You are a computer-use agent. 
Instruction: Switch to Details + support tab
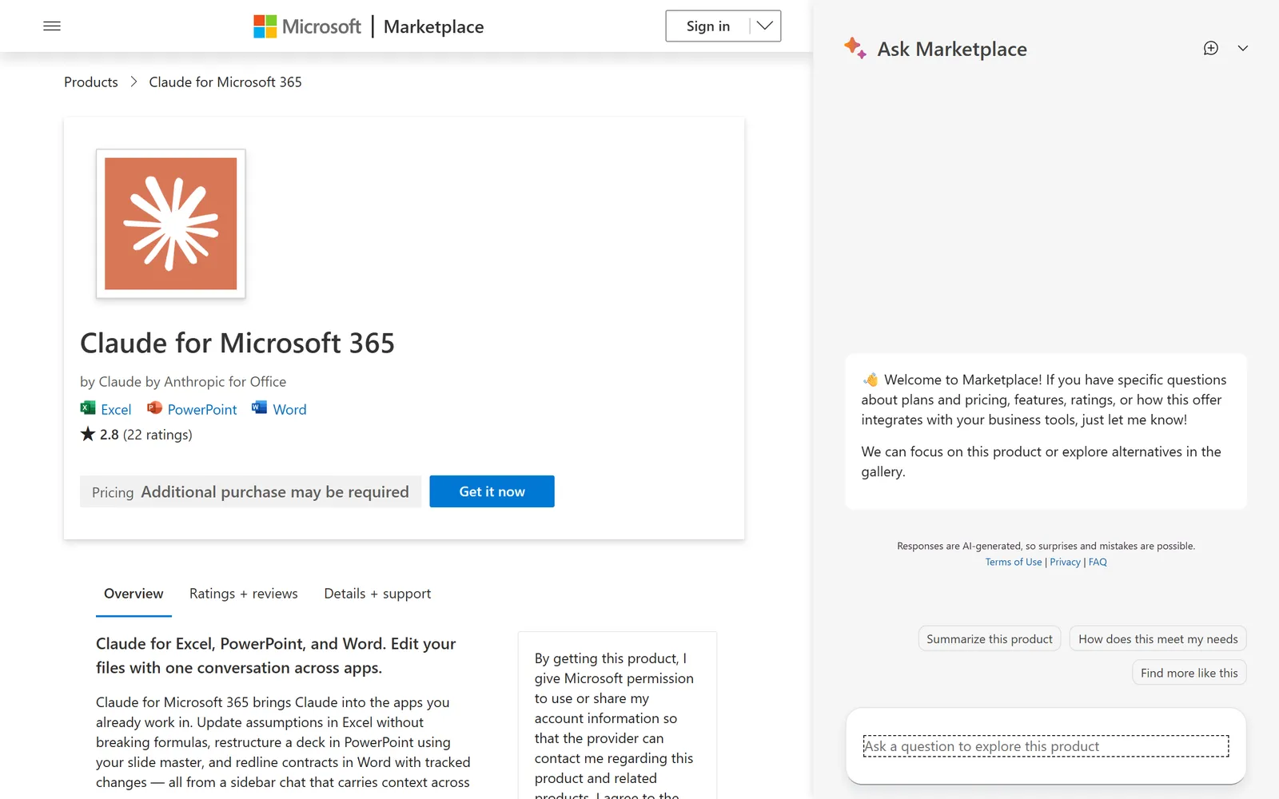coord(377,594)
